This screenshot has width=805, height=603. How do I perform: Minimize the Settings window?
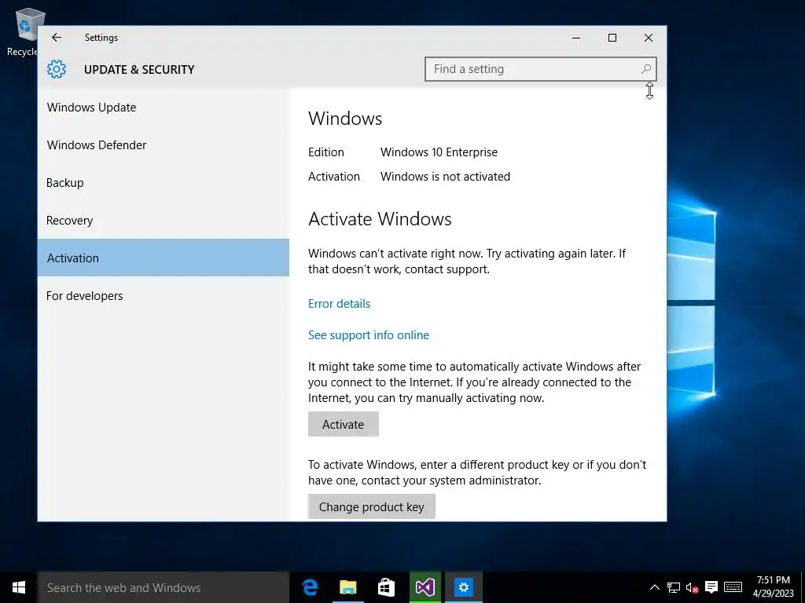pos(576,38)
